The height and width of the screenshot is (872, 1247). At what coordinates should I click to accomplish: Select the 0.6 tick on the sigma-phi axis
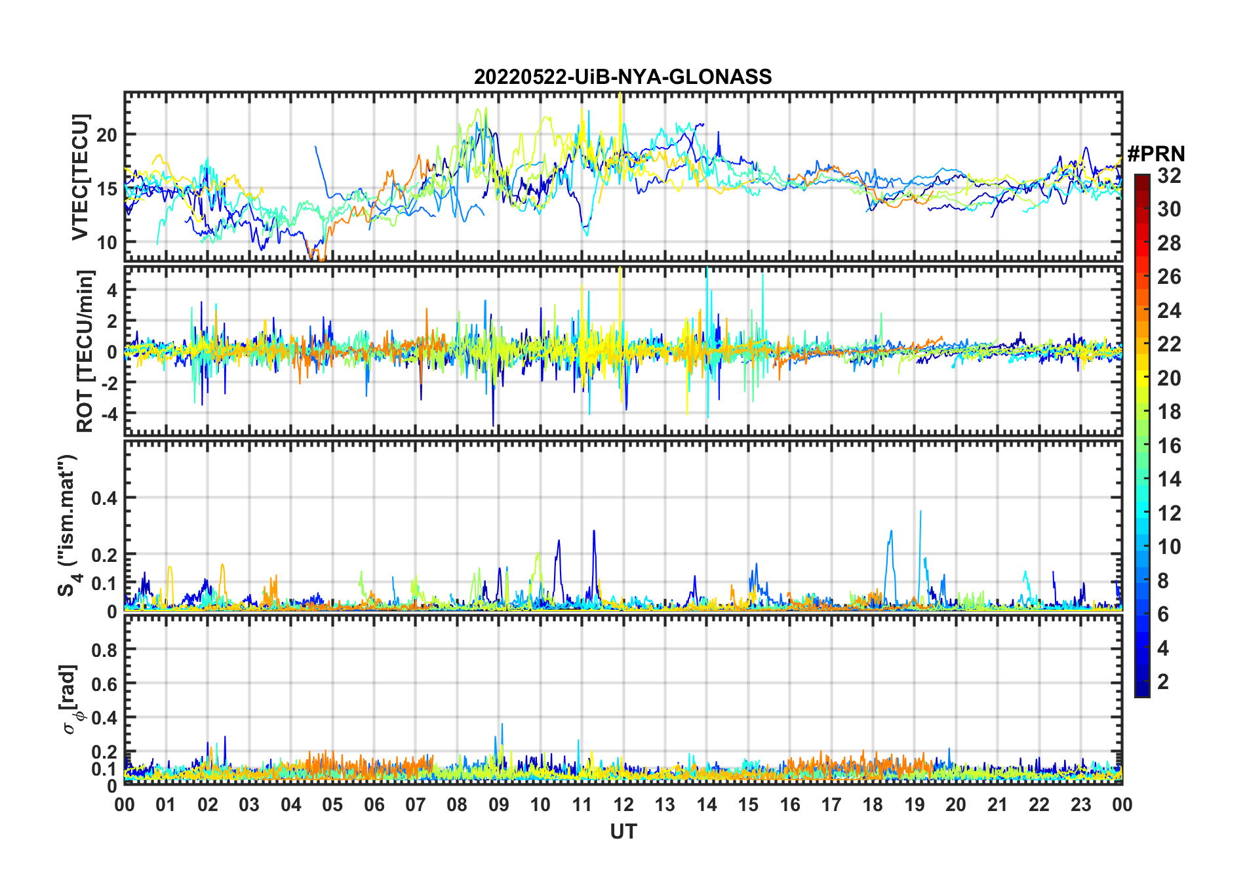pyautogui.click(x=104, y=684)
